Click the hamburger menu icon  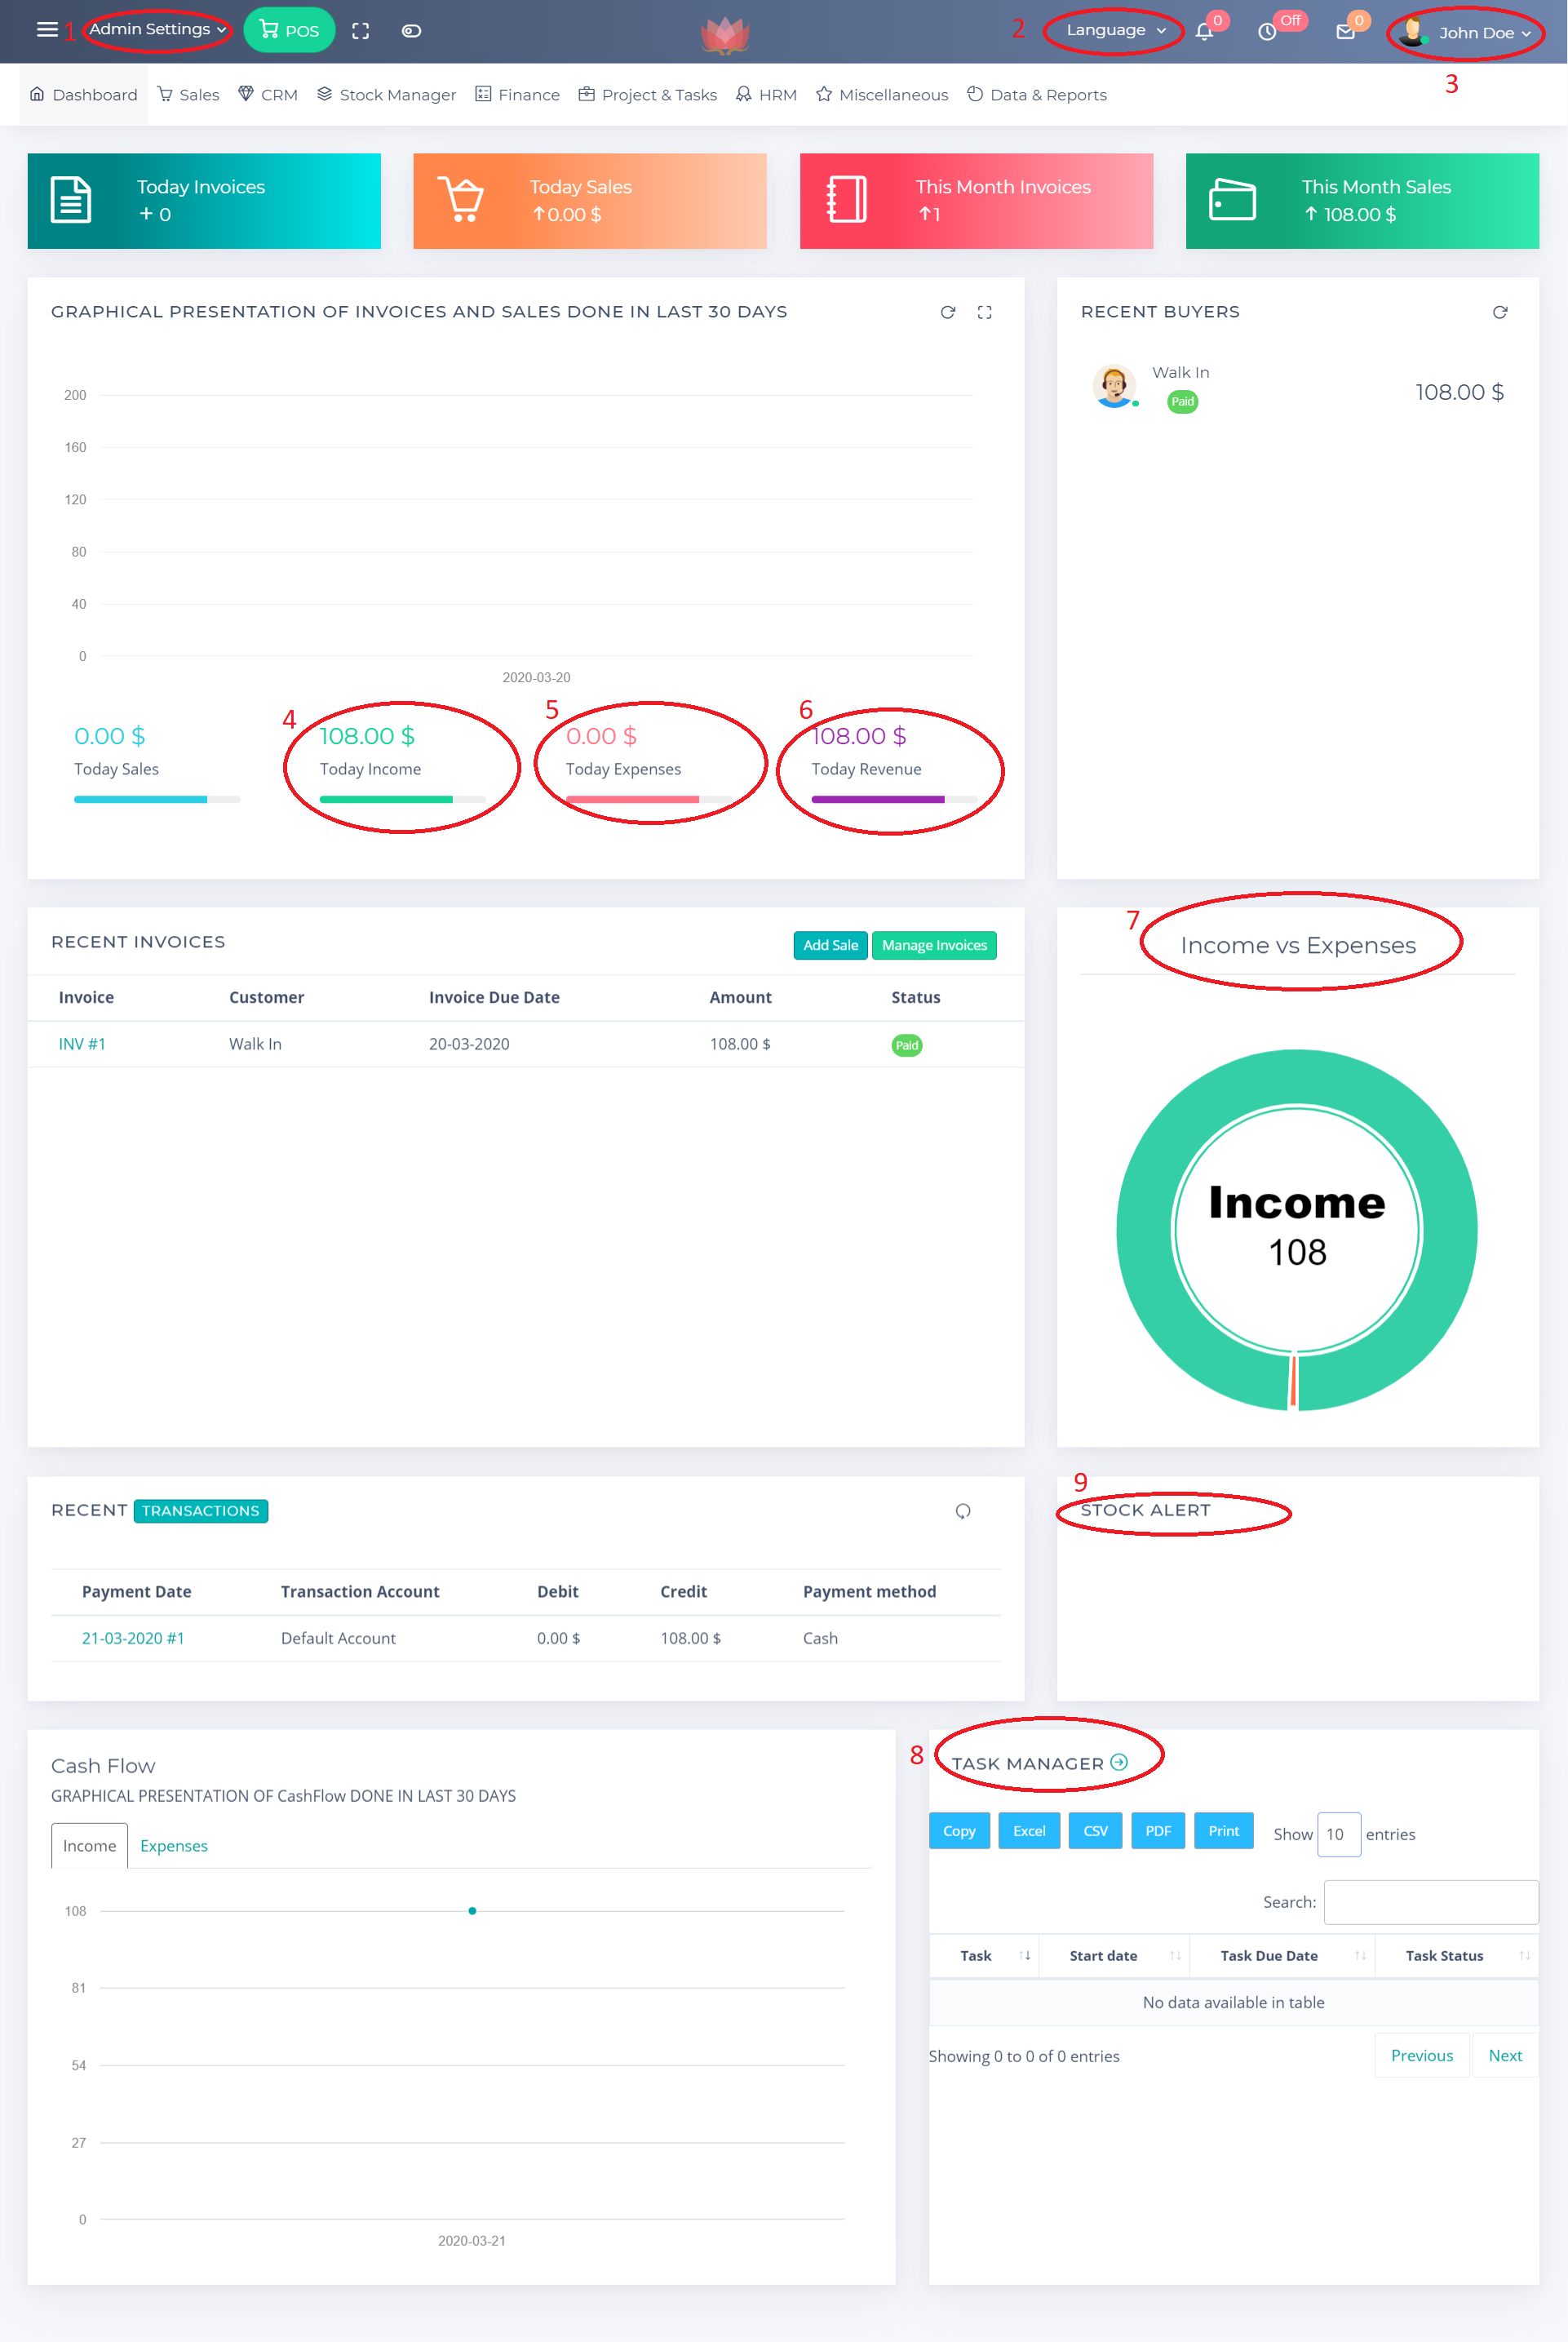[x=46, y=30]
